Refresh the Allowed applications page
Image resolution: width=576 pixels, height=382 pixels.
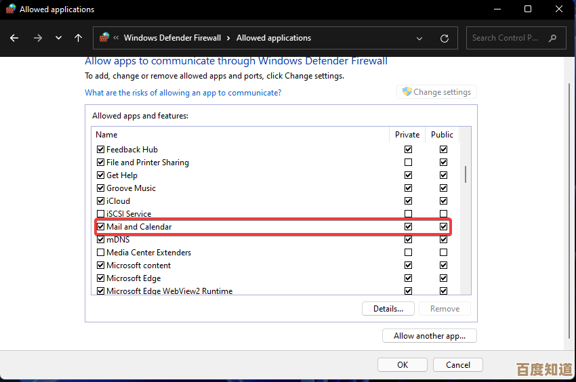tap(444, 39)
